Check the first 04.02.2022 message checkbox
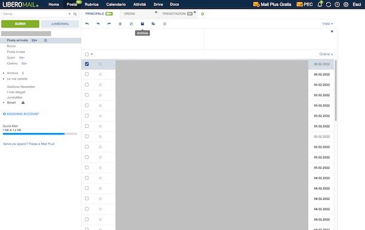Viewport: 365px width, 230px height. click(x=87, y=178)
